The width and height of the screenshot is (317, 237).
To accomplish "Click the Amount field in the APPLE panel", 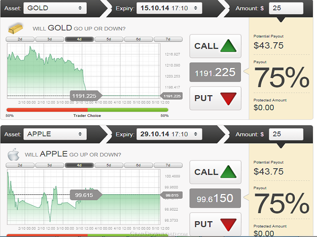I will (286, 134).
